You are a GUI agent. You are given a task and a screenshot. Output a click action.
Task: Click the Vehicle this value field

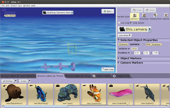(x=134, y=49)
